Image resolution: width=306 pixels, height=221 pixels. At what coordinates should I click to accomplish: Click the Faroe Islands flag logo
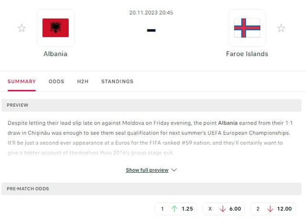tap(247, 28)
